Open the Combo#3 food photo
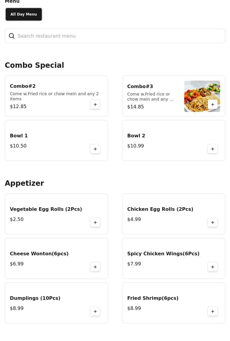The height and width of the screenshot is (341, 230). [x=202, y=96]
